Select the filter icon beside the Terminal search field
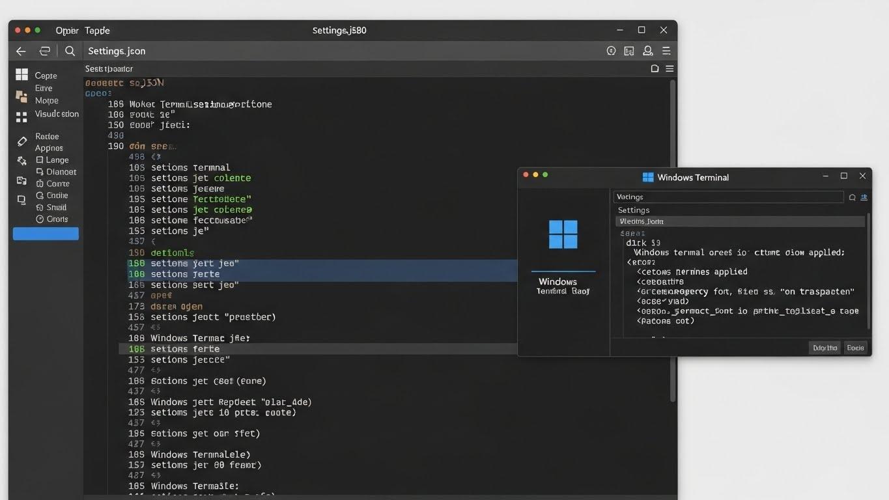The width and height of the screenshot is (889, 500). tap(864, 197)
